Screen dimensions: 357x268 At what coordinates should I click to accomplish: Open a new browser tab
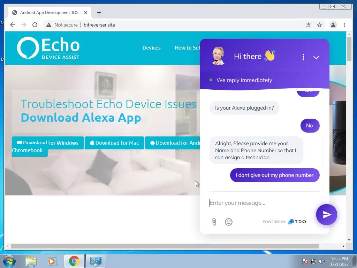click(99, 13)
